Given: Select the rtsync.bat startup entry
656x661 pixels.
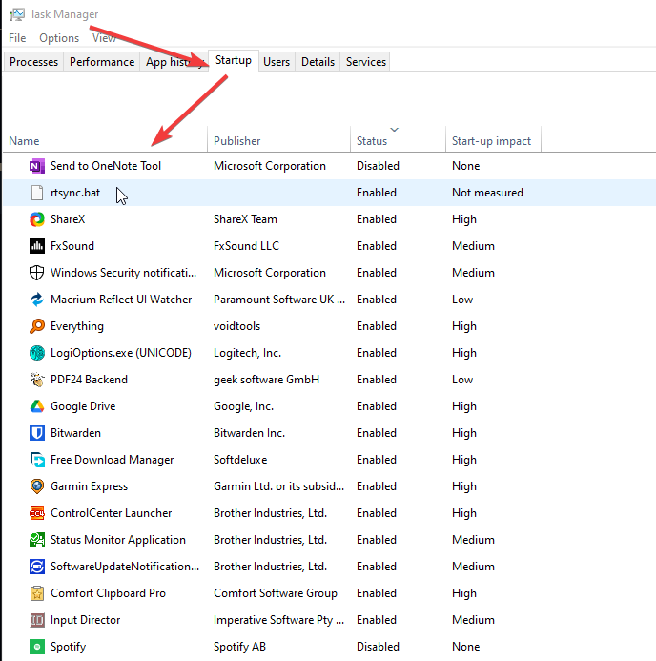Looking at the screenshot, I should pyautogui.click(x=74, y=193).
